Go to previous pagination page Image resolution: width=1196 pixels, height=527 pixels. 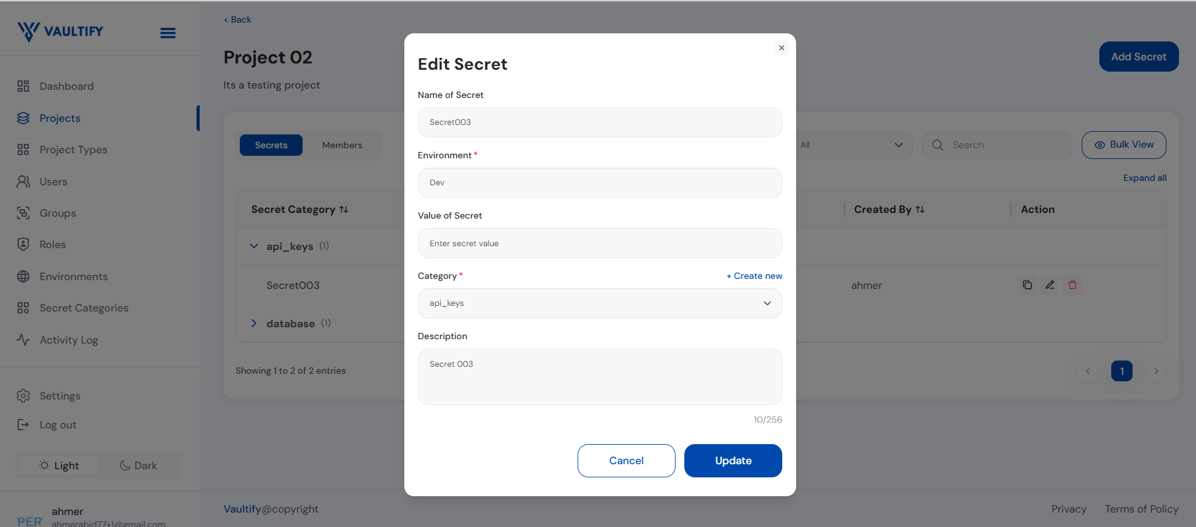tap(1088, 371)
